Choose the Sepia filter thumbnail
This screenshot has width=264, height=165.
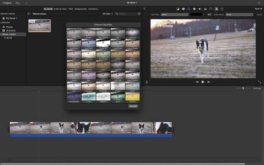pos(103,65)
